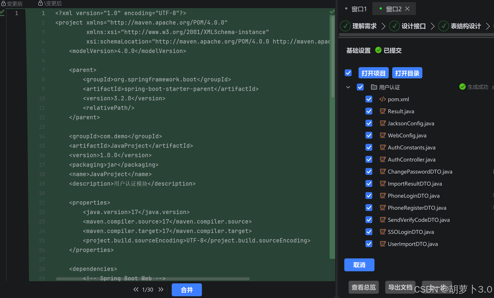Click the pom.xml file icon

click(382, 99)
